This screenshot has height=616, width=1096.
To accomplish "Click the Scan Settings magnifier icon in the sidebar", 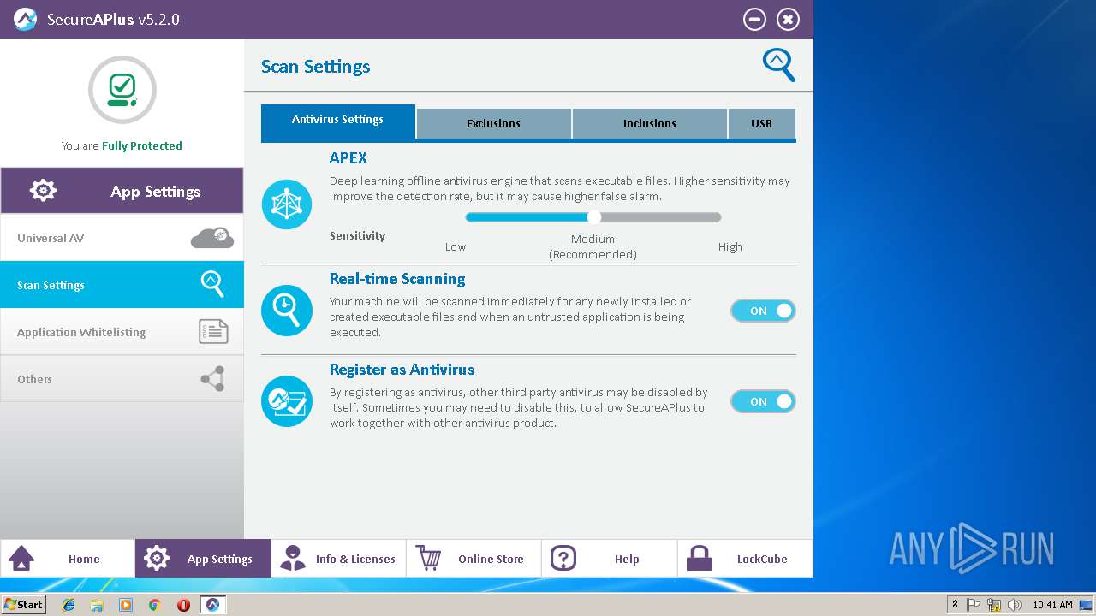I will [x=212, y=284].
